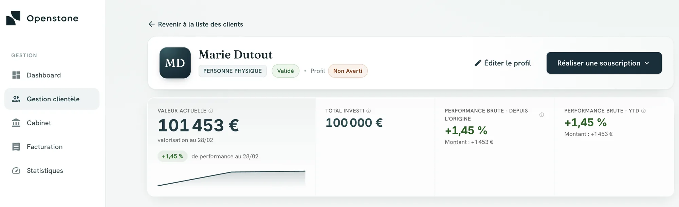Click the 'valorisation au 28/02' text
The width and height of the screenshot is (679, 207).
pyautogui.click(x=185, y=140)
